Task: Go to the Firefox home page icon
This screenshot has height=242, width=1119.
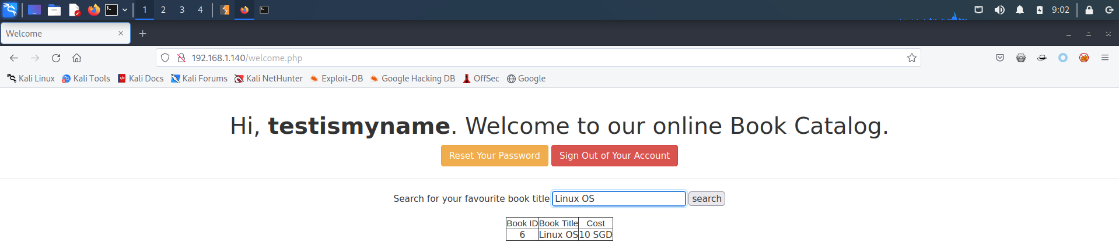Action: pyautogui.click(x=76, y=58)
